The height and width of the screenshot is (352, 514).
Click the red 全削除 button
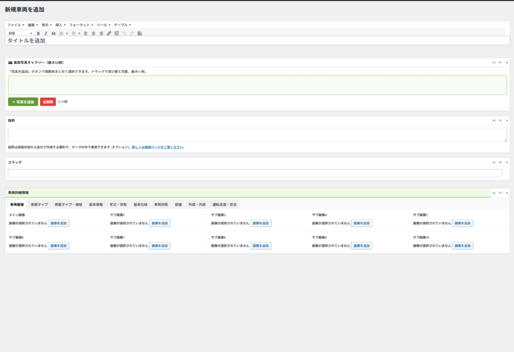coord(48,102)
